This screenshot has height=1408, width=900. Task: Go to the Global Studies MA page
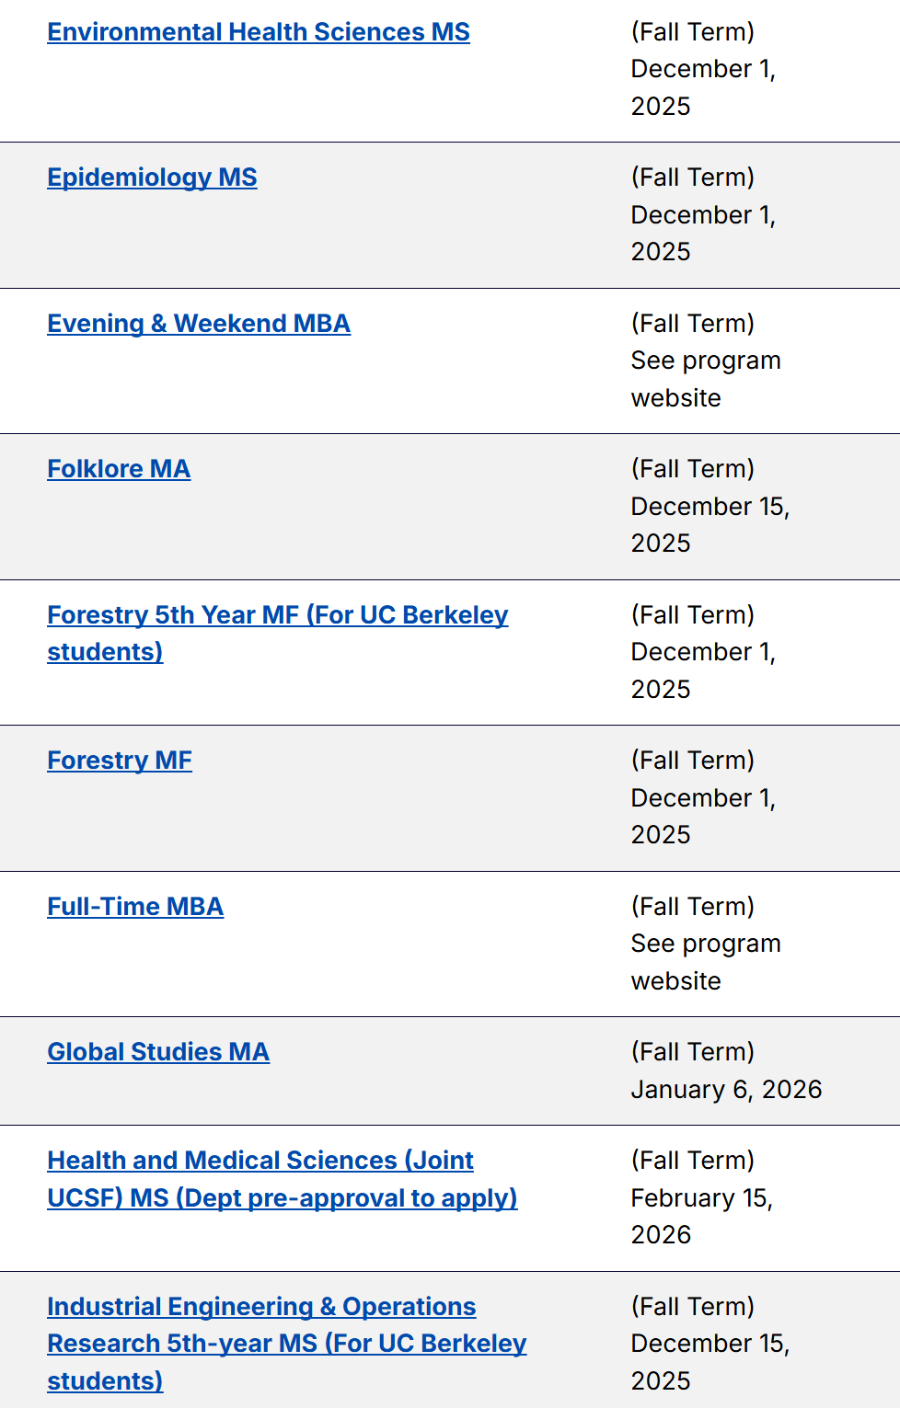158,1052
